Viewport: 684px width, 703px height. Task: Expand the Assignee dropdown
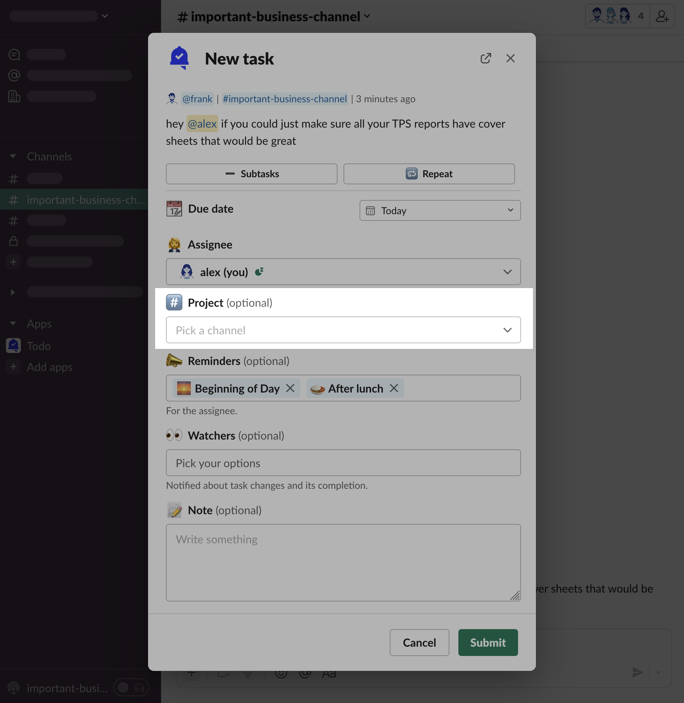343,272
